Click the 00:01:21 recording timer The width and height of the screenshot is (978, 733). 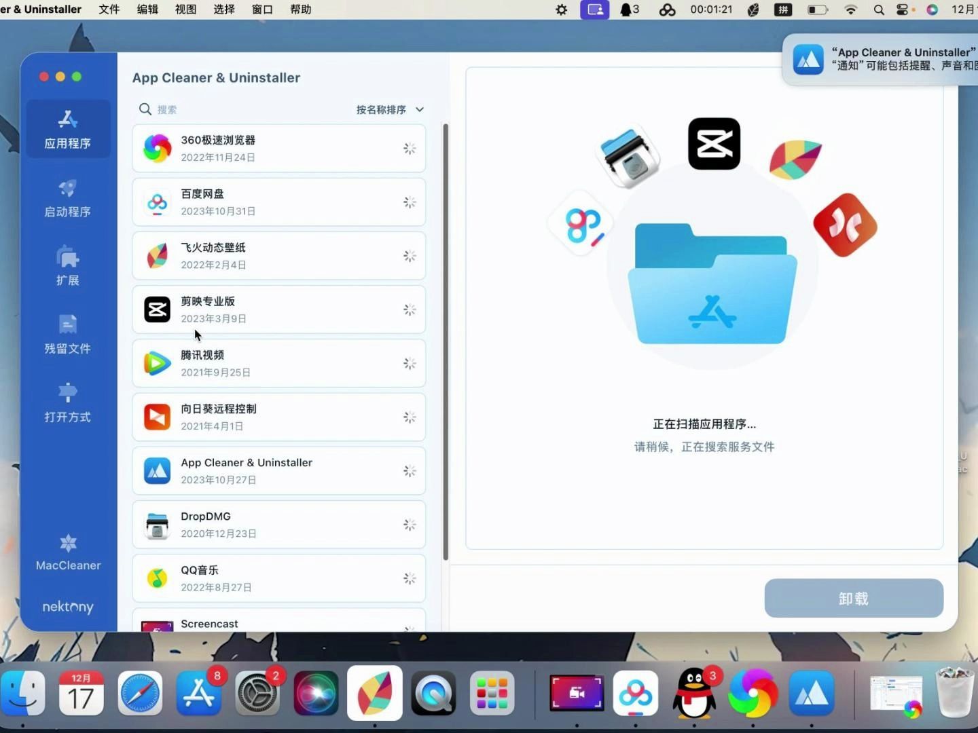click(x=711, y=10)
